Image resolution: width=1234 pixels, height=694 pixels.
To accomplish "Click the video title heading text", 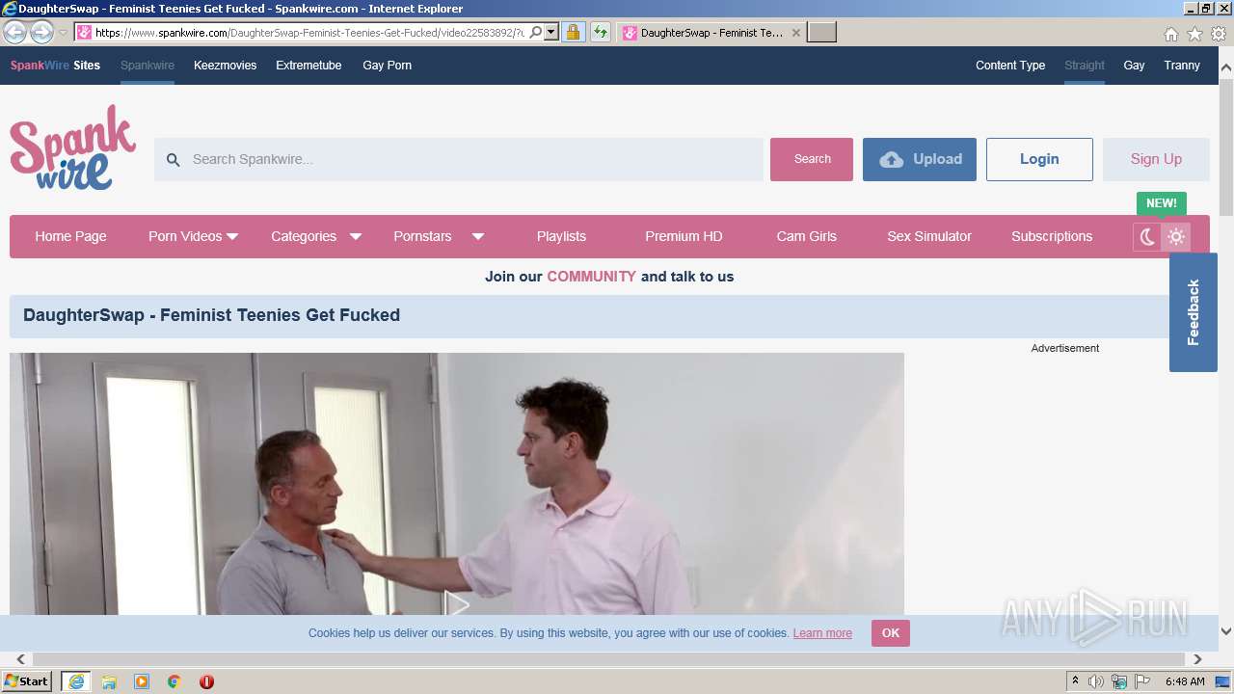I will 211,315.
